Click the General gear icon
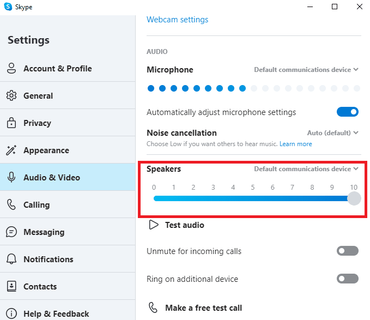The image size is (370, 320). [x=11, y=95]
